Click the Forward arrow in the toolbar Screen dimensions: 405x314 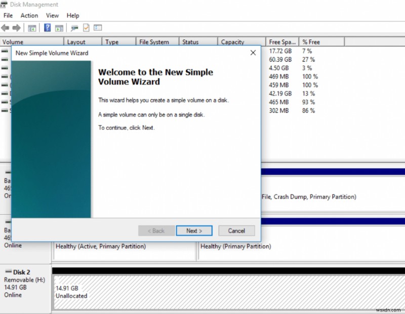pos(16,28)
